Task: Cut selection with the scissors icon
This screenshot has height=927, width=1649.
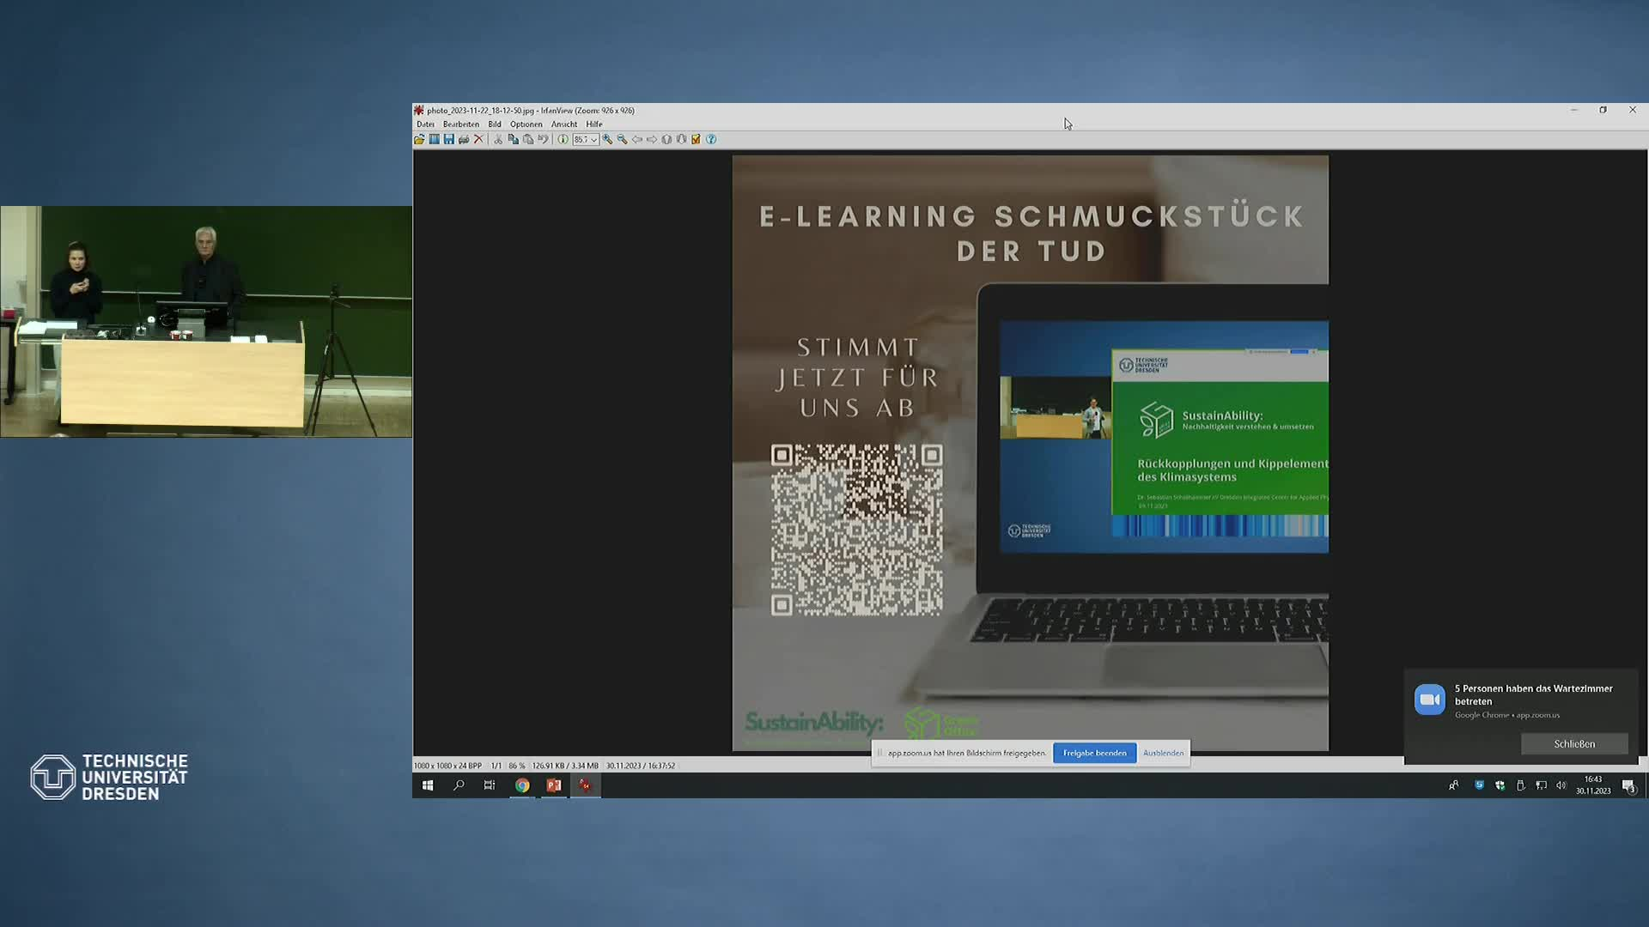Action: coord(498,139)
